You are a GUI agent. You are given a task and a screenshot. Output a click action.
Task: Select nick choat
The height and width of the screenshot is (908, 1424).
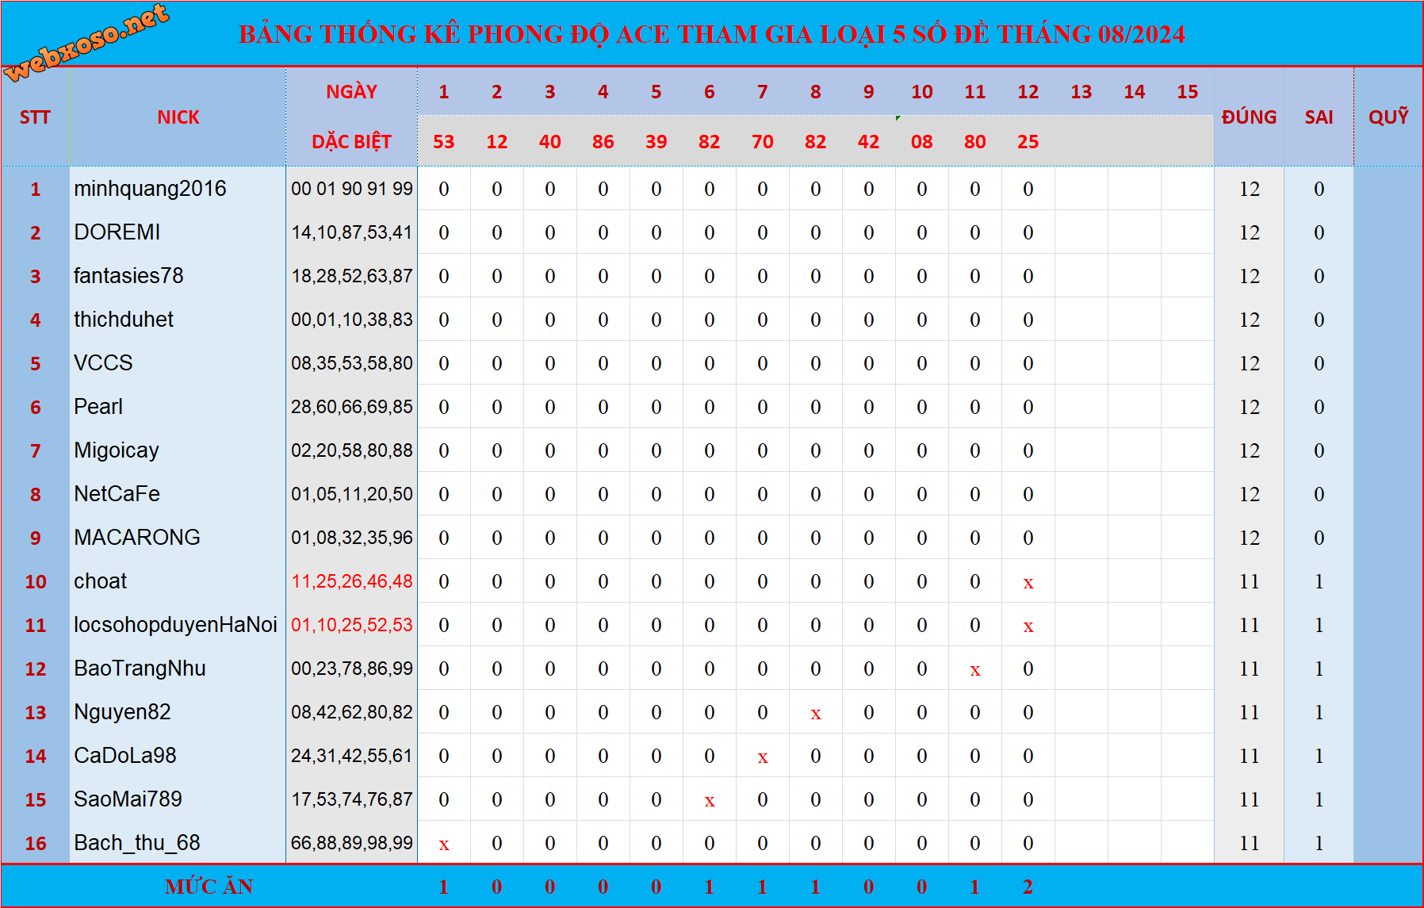click(x=101, y=581)
